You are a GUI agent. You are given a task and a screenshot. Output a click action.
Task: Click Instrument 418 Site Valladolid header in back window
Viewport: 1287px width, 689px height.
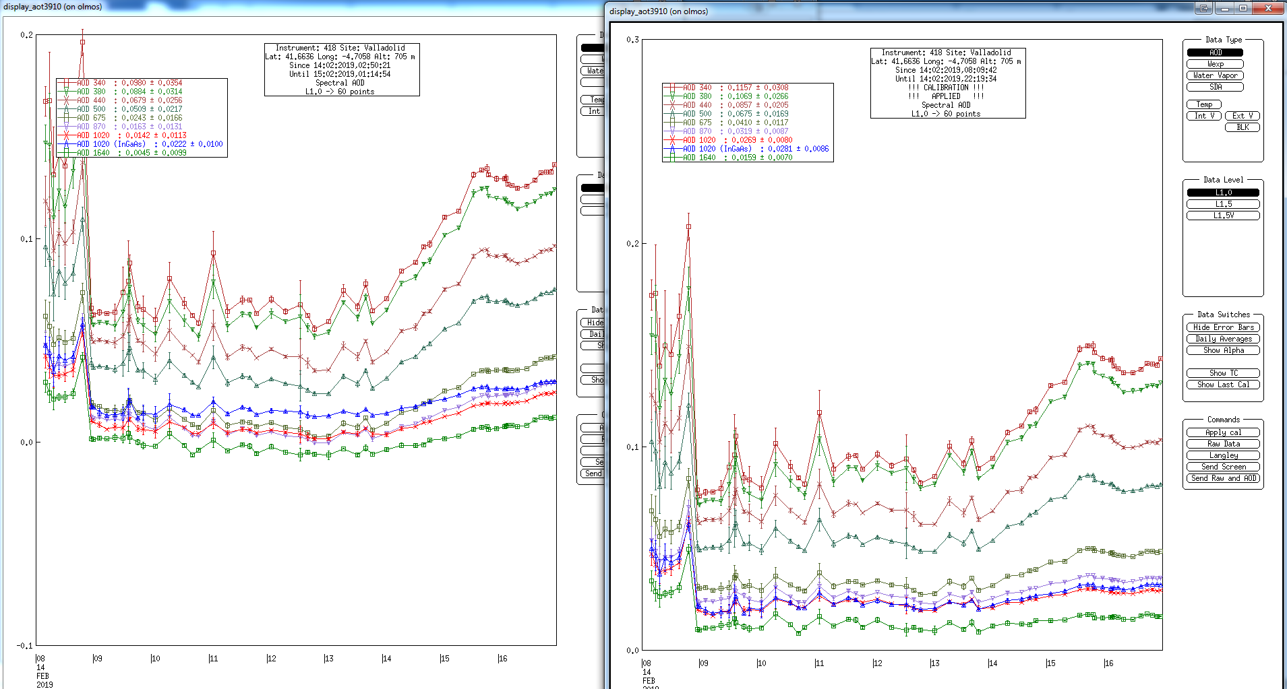click(340, 48)
